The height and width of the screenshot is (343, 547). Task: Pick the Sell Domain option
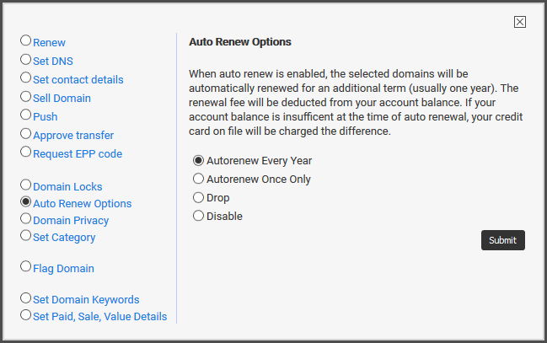(25, 96)
